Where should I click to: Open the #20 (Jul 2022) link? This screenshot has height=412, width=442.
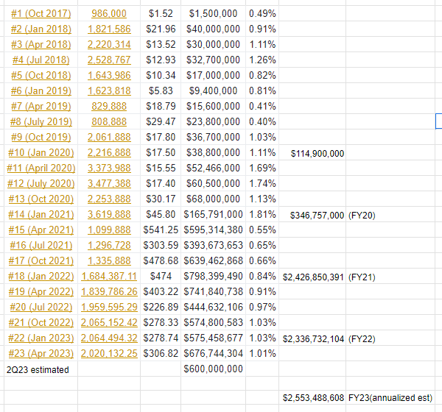pyautogui.click(x=41, y=308)
